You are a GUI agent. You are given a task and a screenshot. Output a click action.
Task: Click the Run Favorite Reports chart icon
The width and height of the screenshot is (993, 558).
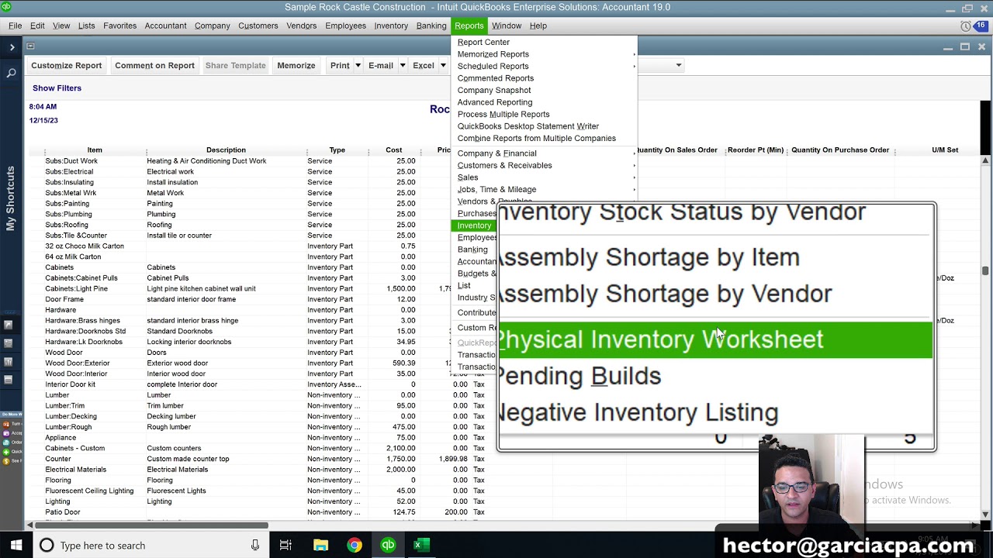[9, 362]
